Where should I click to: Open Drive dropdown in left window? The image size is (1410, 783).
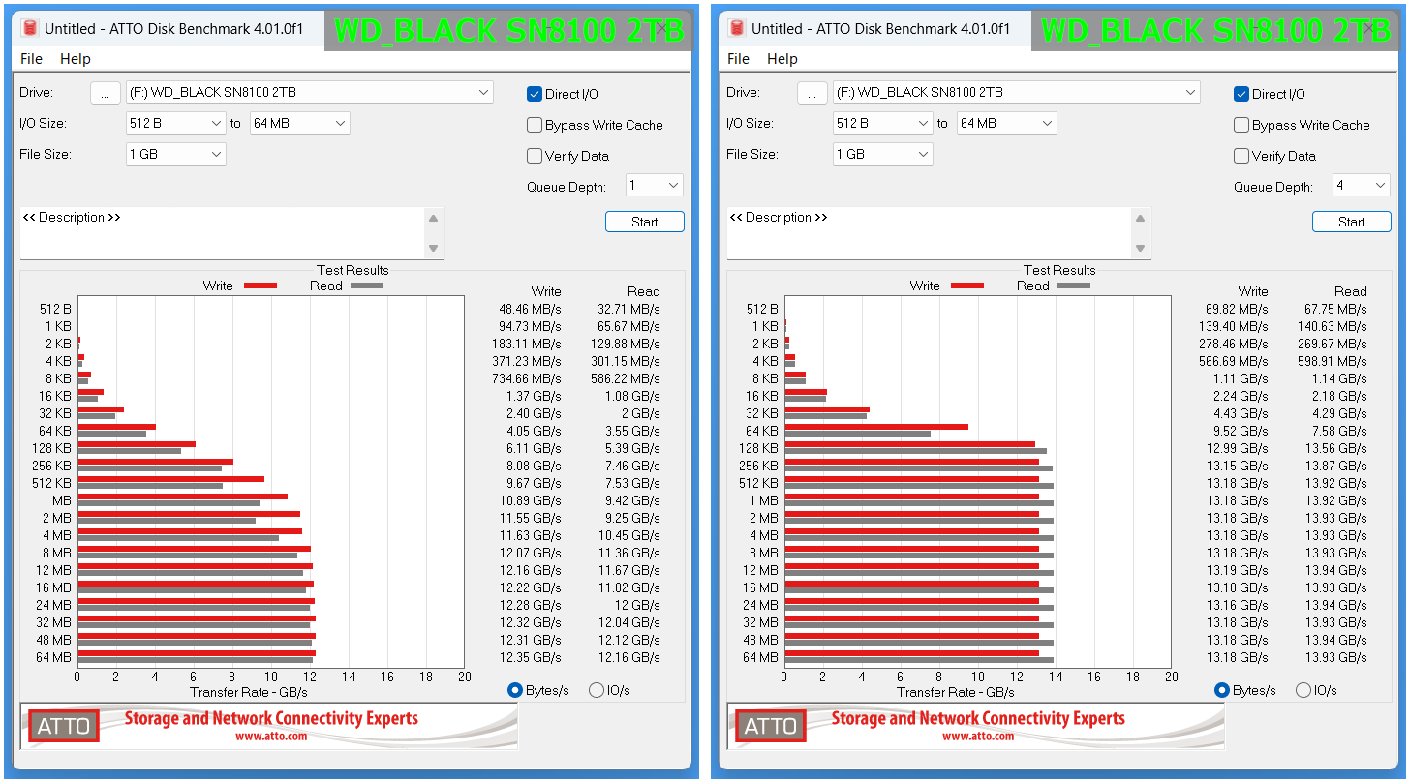[309, 92]
